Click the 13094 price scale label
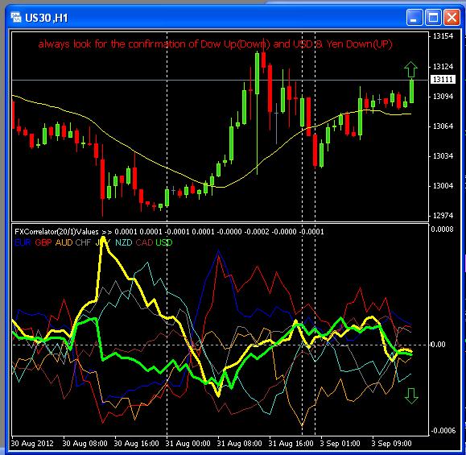The width and height of the screenshot is (466, 455). [443, 97]
